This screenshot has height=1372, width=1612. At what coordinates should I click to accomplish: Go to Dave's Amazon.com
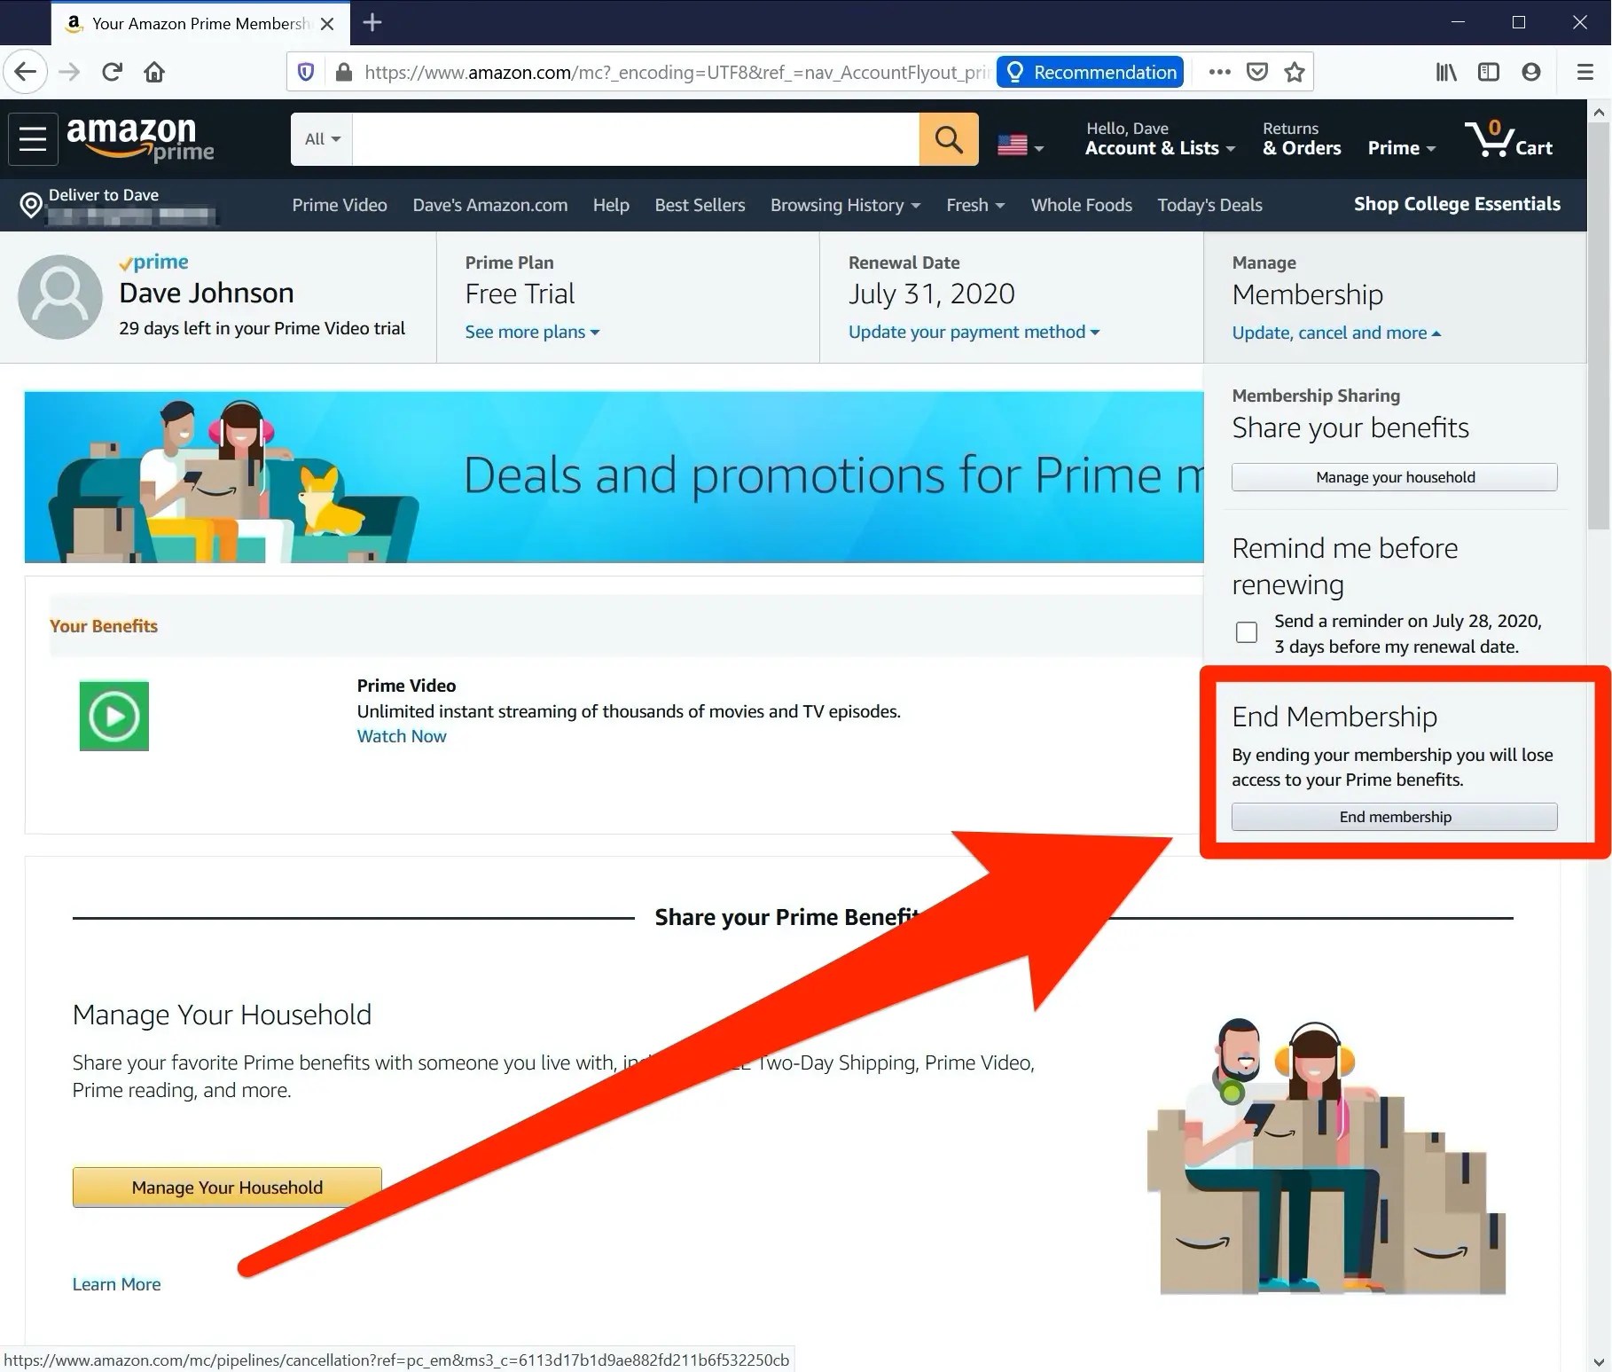tap(490, 205)
